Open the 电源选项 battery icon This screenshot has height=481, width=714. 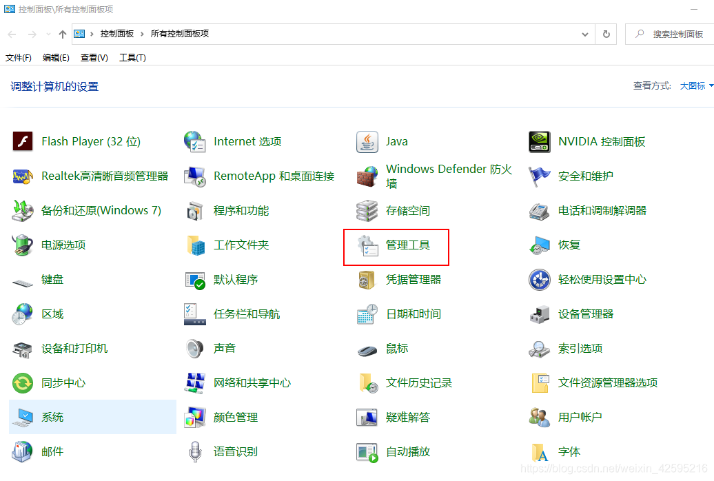pos(23,245)
